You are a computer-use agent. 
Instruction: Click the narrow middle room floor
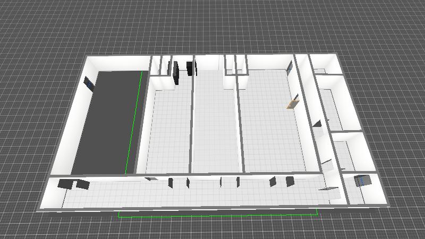pyautogui.click(x=215, y=127)
